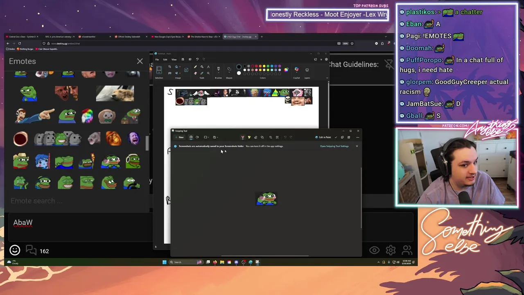
Task: Select the image crop tool in Snipping Tool
Action: pyautogui.click(x=271, y=137)
